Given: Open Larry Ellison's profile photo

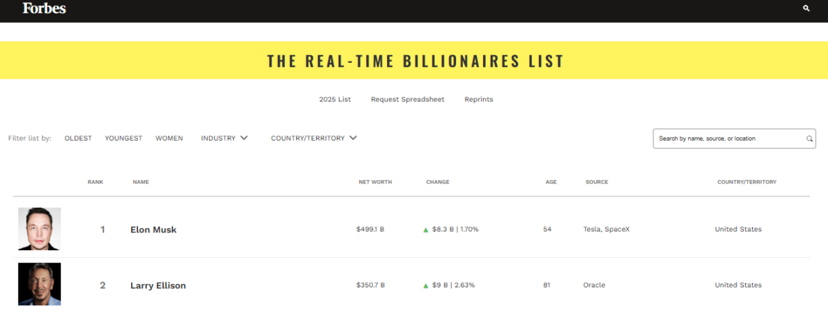Looking at the screenshot, I should (x=39, y=284).
